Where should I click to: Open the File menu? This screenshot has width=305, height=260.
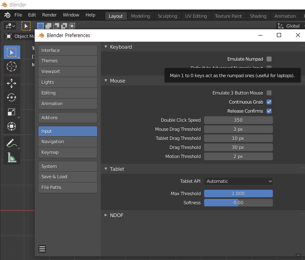(18, 15)
